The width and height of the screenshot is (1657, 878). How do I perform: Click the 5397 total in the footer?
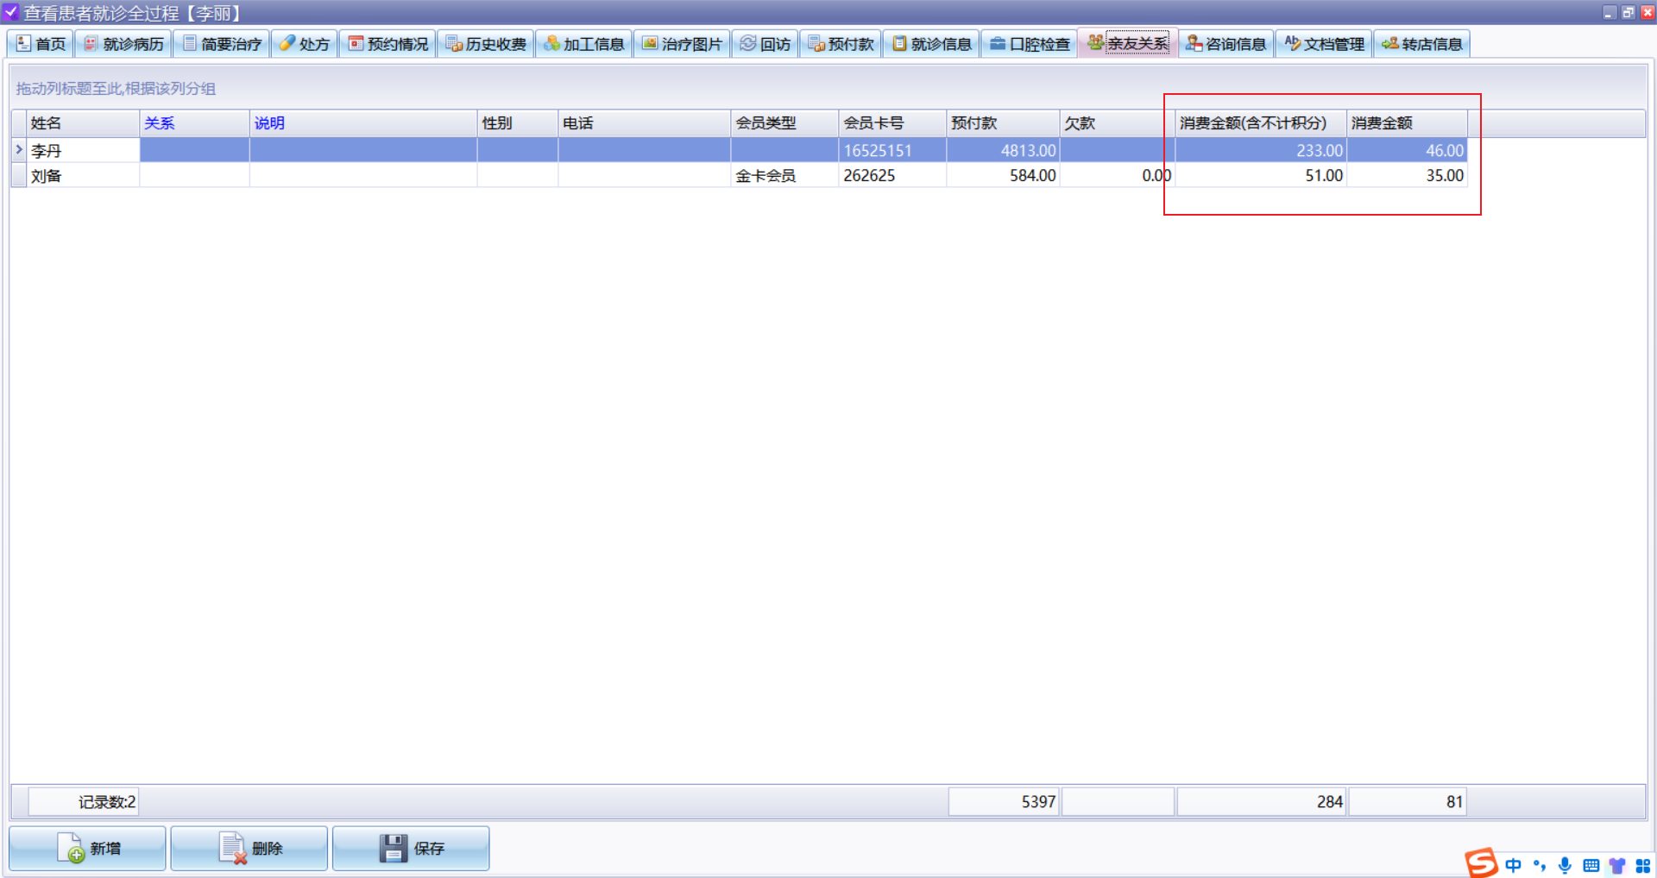click(x=1004, y=802)
